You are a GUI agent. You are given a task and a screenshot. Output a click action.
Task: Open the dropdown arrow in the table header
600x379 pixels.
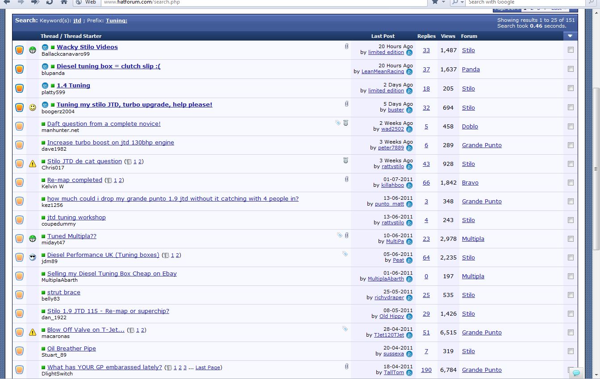[x=571, y=36]
